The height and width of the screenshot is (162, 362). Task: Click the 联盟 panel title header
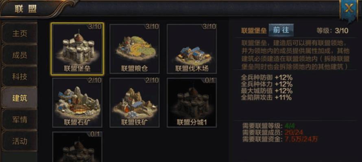point(26,9)
